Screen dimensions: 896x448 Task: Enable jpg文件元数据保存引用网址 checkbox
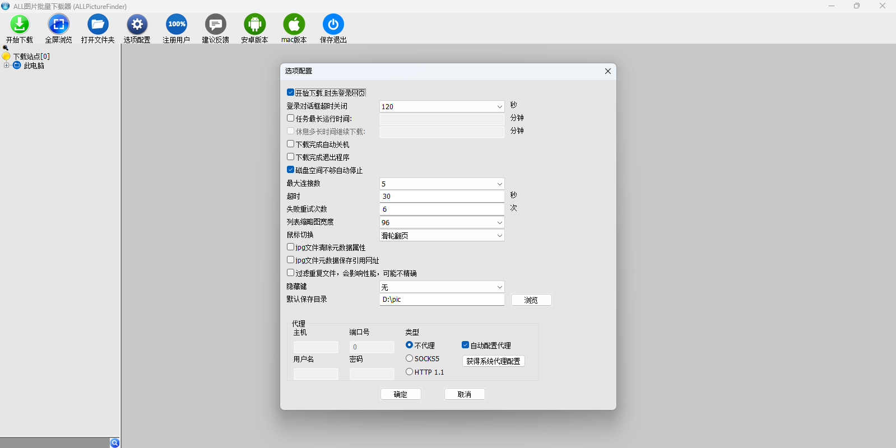[x=290, y=260]
